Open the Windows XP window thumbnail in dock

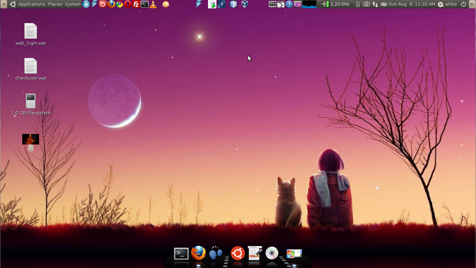(x=294, y=254)
